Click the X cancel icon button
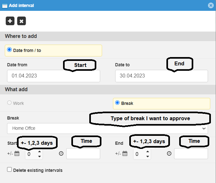This screenshot has width=216, height=183. pos(21,21)
